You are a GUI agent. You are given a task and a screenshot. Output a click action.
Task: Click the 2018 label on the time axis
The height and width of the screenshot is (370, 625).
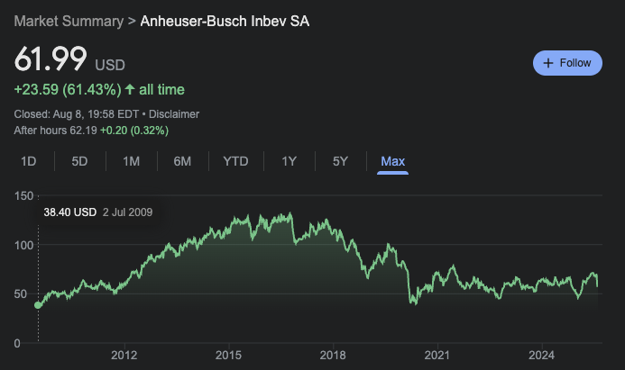[x=334, y=355]
